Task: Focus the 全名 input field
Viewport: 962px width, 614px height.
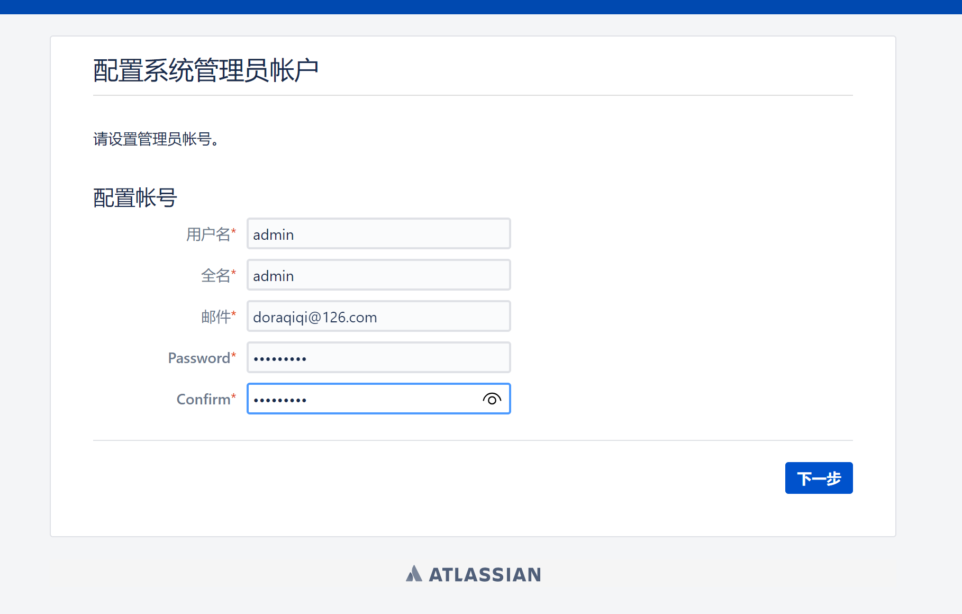Action: [x=378, y=275]
